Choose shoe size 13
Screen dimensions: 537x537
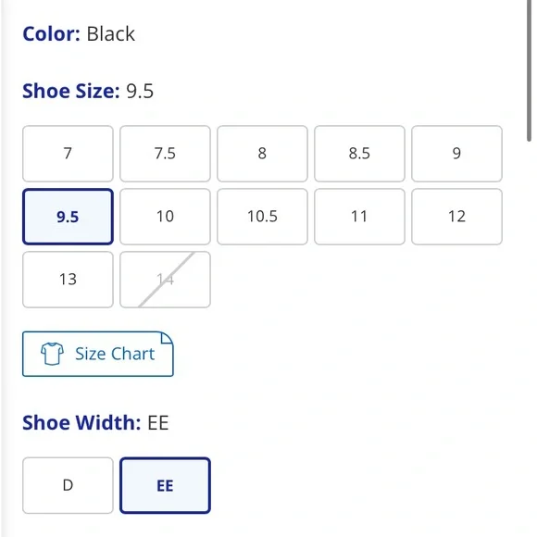(x=68, y=280)
